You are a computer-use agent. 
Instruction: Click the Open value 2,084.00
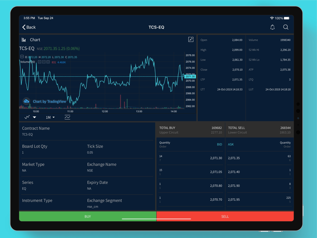(237, 40)
